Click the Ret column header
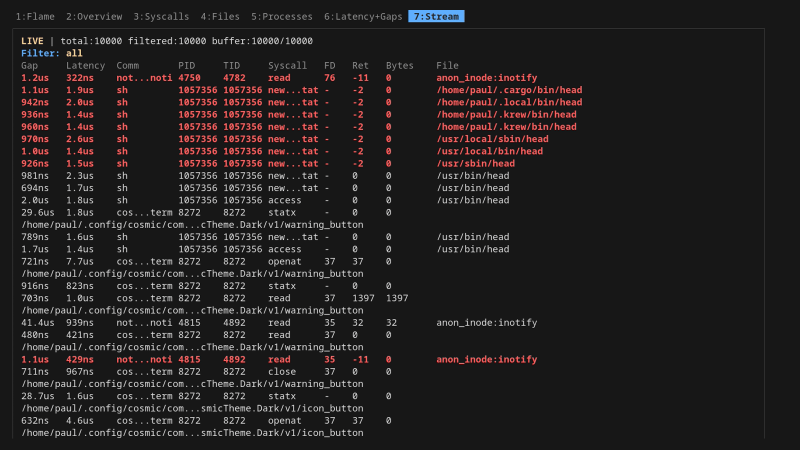Image resolution: width=800 pixels, height=450 pixels. click(360, 65)
